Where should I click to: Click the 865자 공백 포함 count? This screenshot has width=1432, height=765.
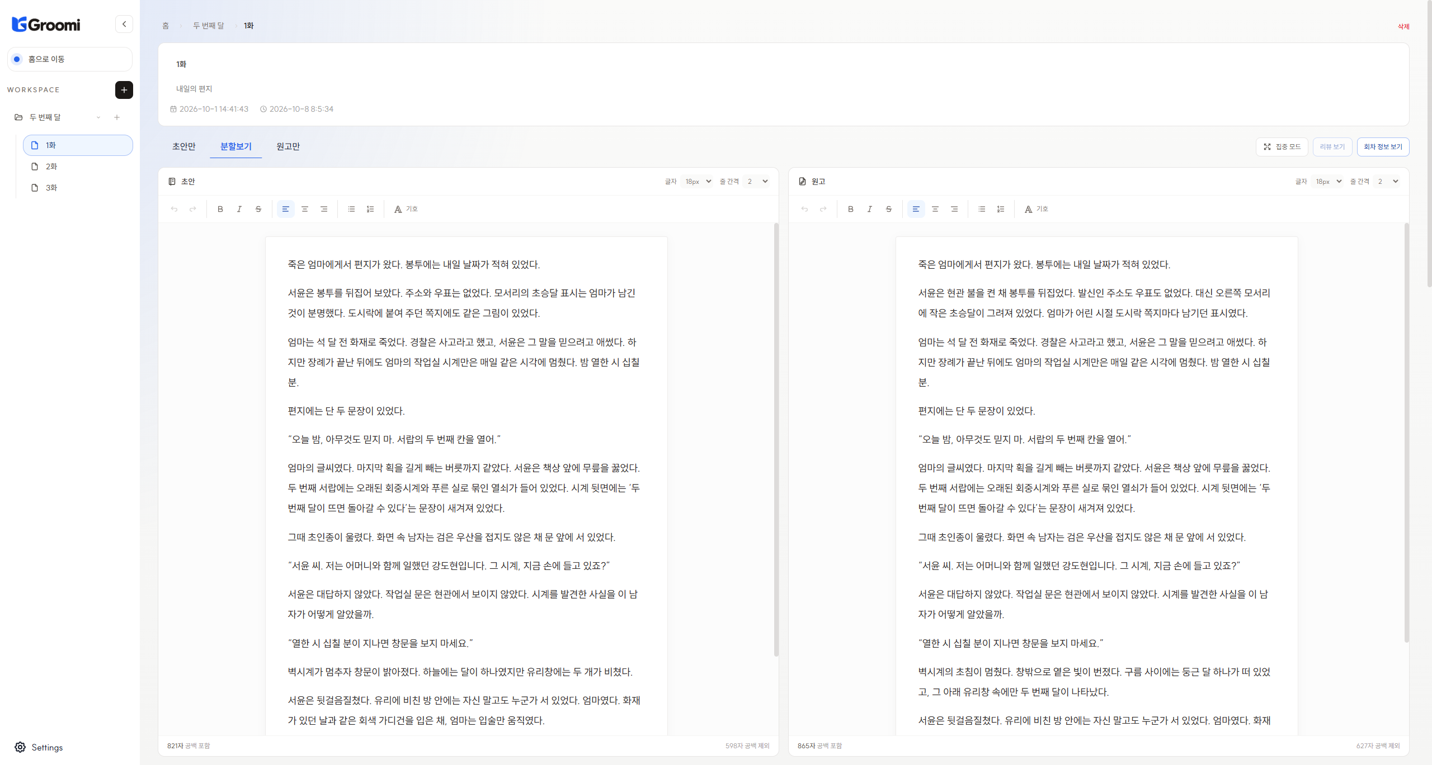(819, 746)
